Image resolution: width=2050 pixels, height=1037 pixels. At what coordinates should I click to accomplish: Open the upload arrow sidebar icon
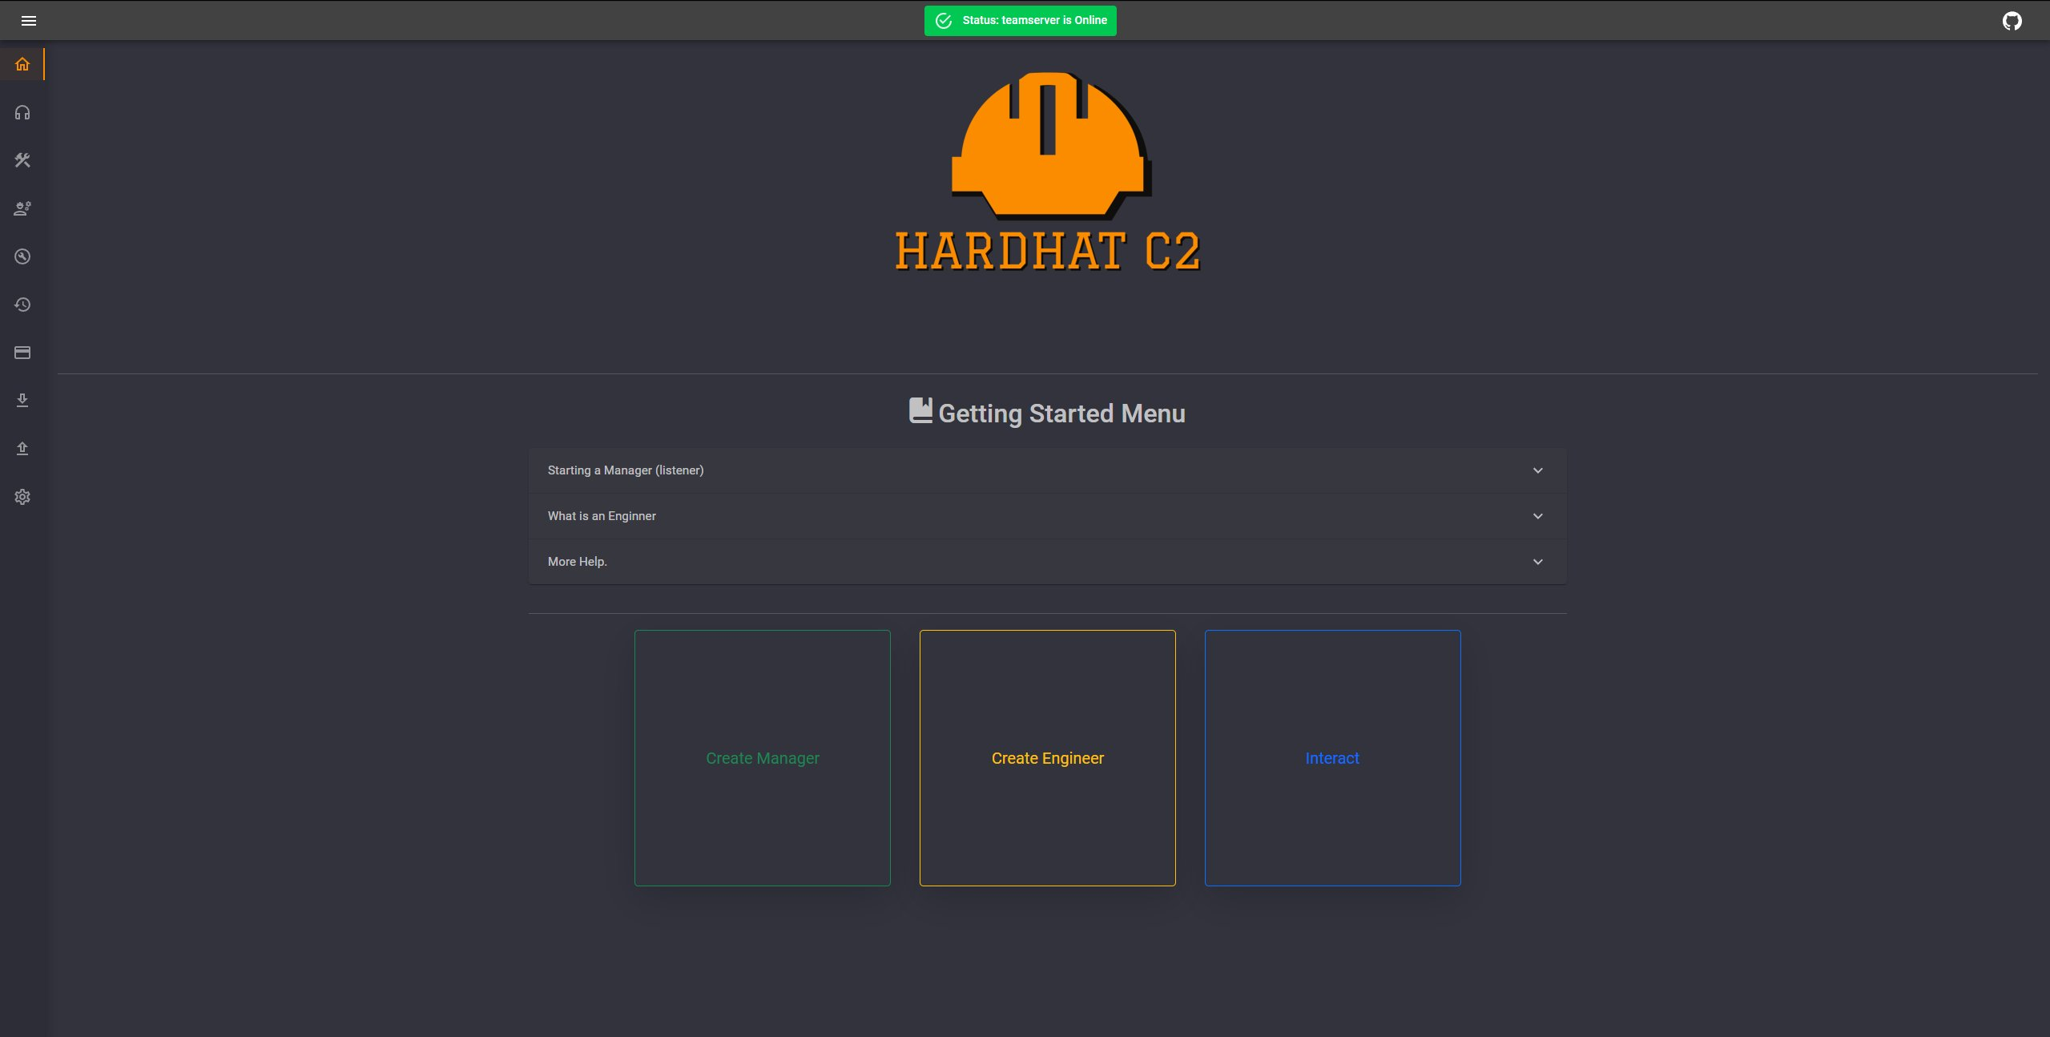click(22, 449)
